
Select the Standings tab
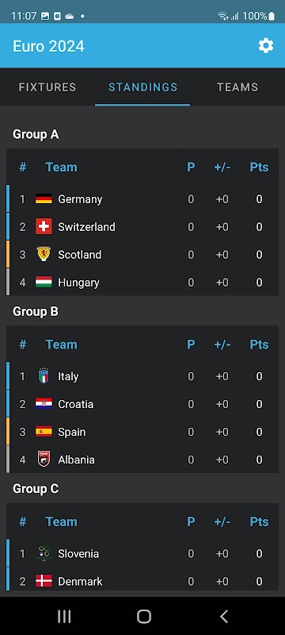click(x=142, y=87)
